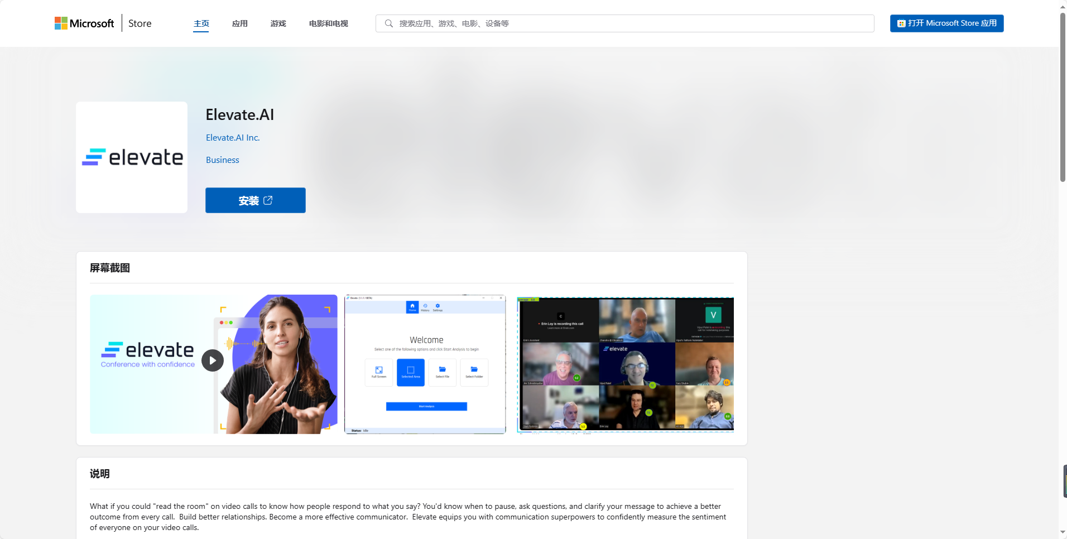Open the 应用 tab
The width and height of the screenshot is (1067, 539).
tap(239, 23)
